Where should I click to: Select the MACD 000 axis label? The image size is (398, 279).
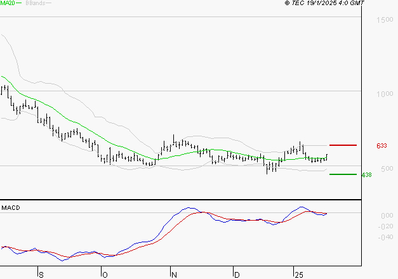click(387, 216)
